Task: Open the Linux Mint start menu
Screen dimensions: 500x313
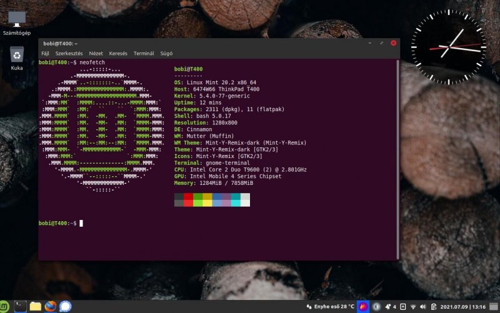Action: pyautogui.click(x=4, y=307)
